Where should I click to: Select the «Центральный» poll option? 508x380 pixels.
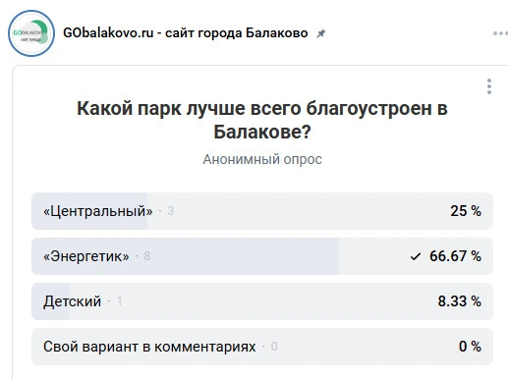tap(262, 211)
